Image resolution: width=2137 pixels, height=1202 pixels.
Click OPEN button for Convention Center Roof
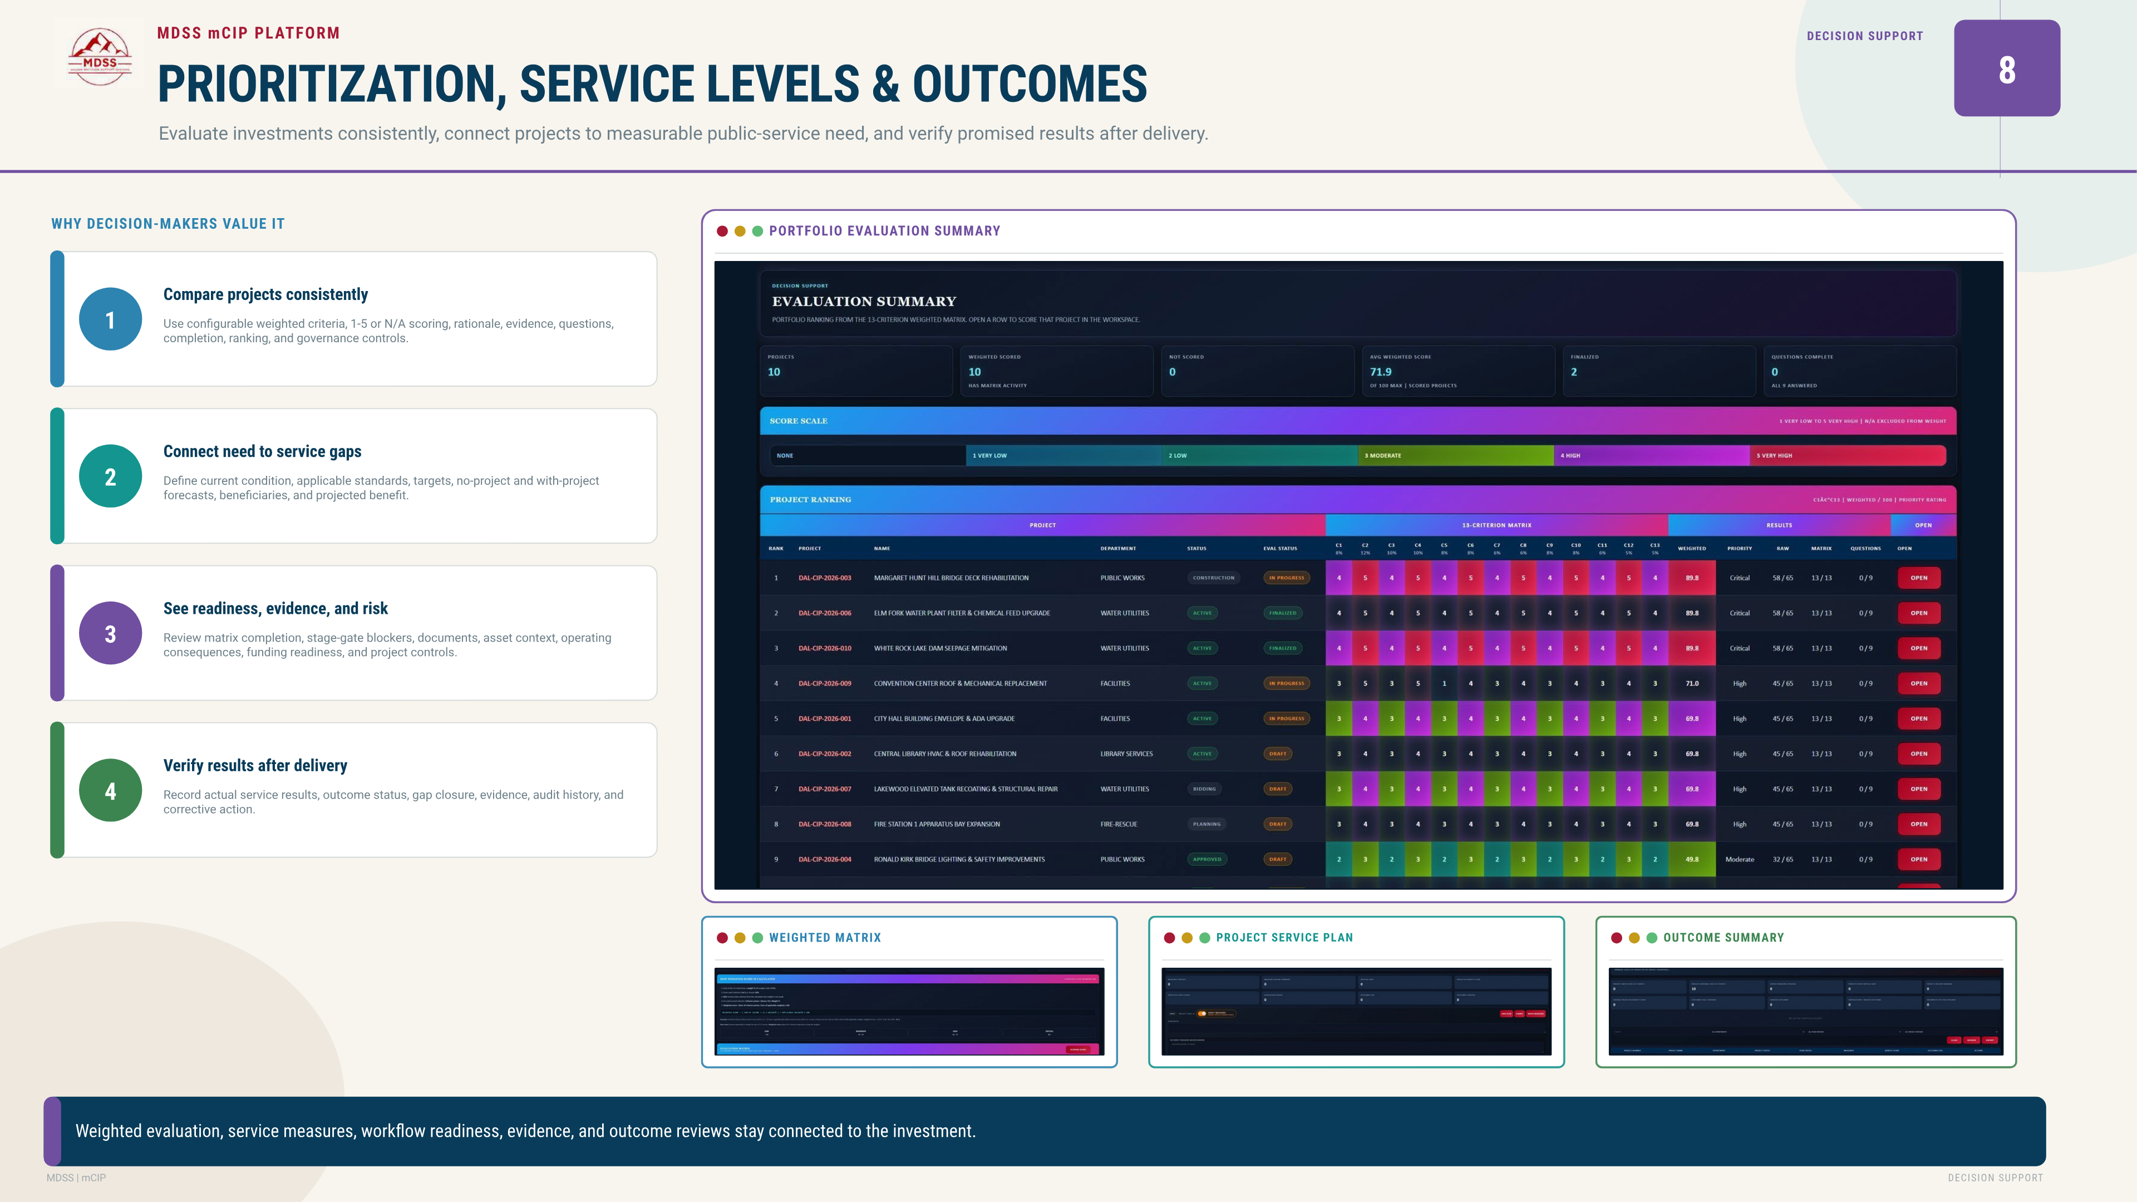(1919, 683)
